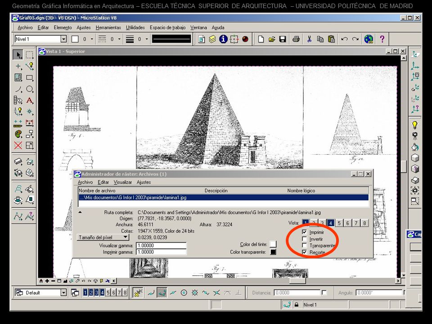Select the hatch pattern area tool

[x=18, y=78]
